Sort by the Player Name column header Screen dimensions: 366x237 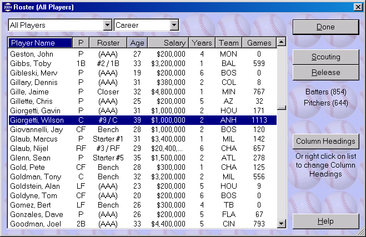click(41, 43)
